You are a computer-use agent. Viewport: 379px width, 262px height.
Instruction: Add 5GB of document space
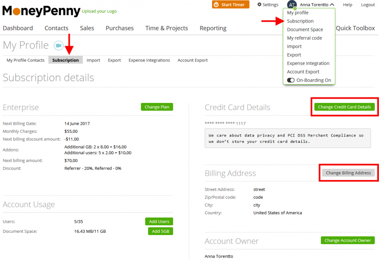160,231
